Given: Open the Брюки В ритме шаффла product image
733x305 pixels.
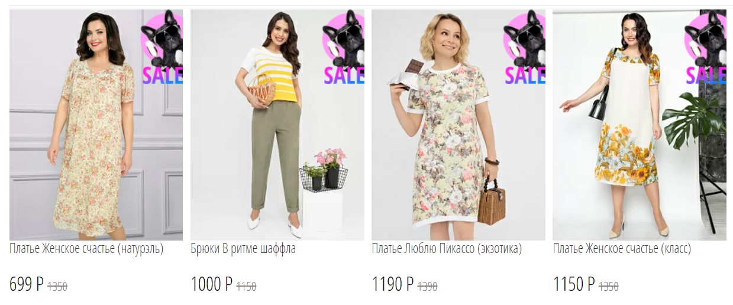Looking at the screenshot, I should [277, 125].
